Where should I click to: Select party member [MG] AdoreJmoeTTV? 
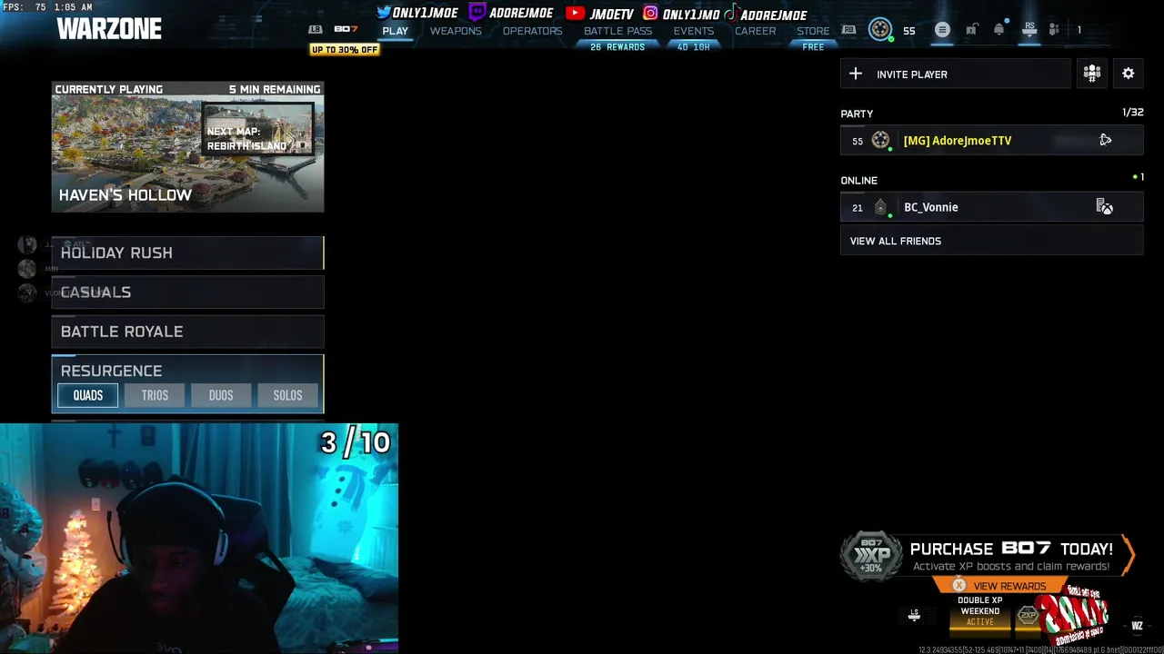click(x=991, y=140)
